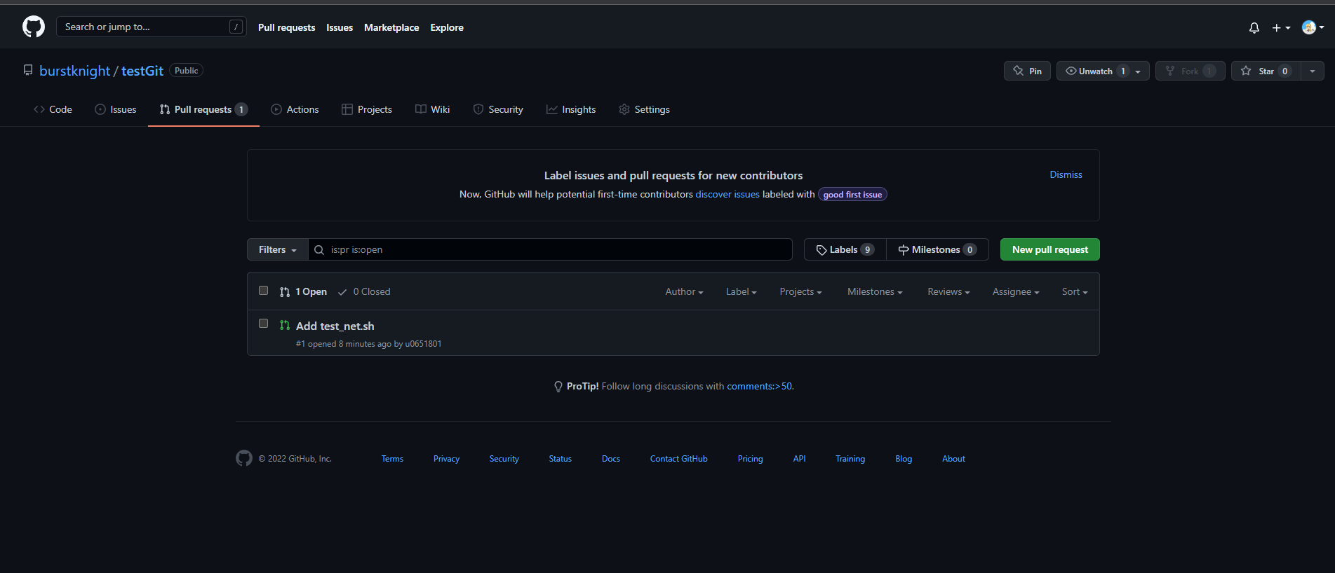Viewport: 1335px width, 573px height.
Task: Open the Projects tab
Action: 367,109
